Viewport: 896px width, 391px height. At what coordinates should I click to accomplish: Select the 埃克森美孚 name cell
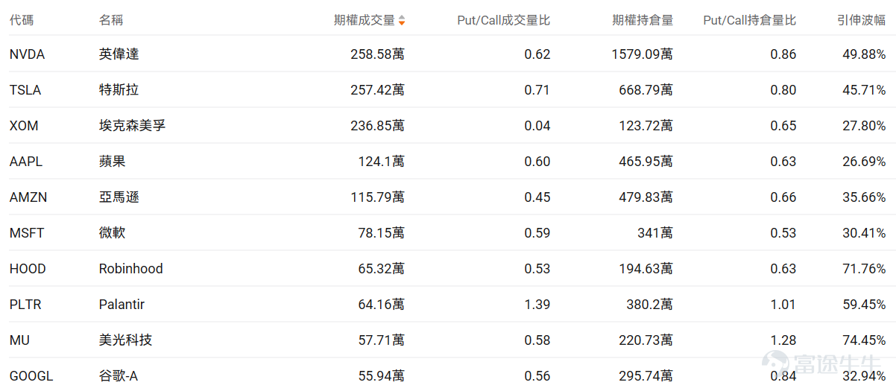(133, 126)
